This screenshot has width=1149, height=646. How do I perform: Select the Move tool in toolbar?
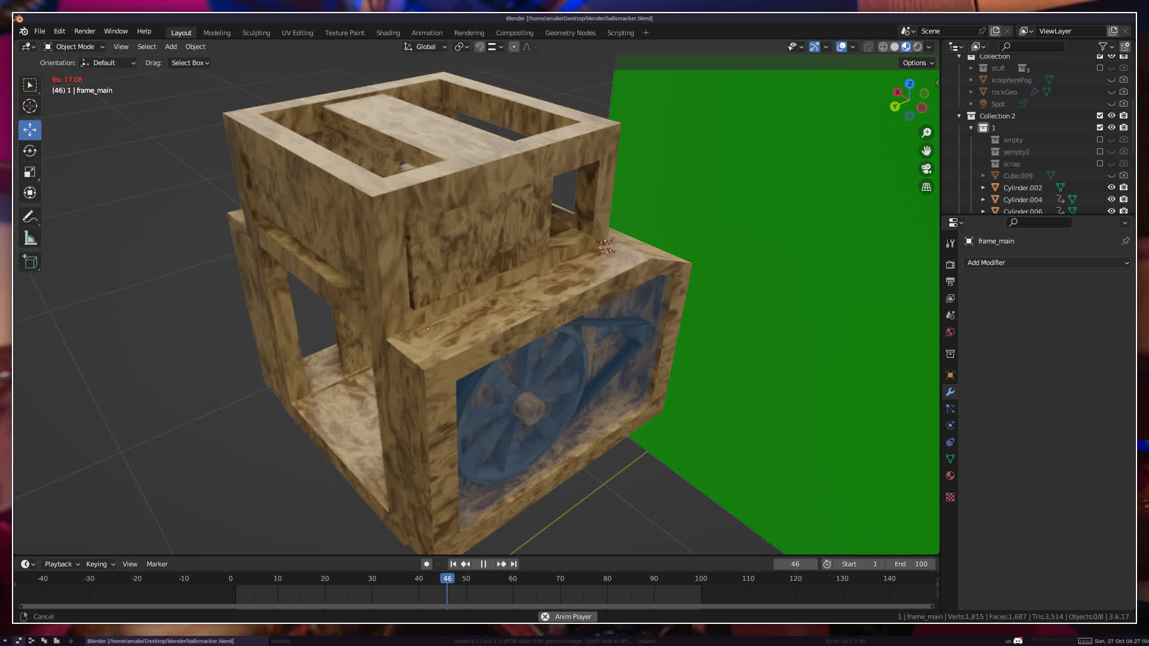[30, 130]
